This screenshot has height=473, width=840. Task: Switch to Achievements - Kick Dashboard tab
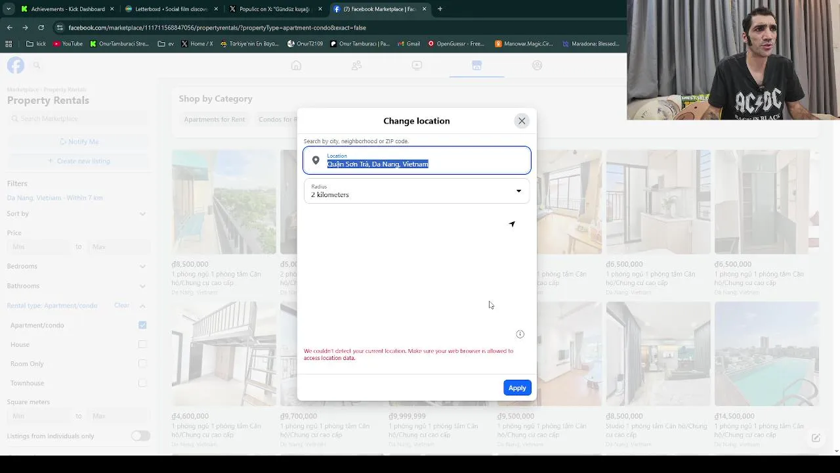click(x=68, y=9)
